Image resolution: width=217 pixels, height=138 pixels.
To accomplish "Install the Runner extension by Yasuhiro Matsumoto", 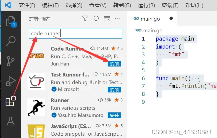I will click(x=114, y=115).
